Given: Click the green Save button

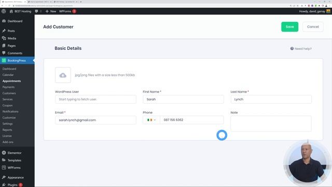Looking at the screenshot, I should (289, 26).
